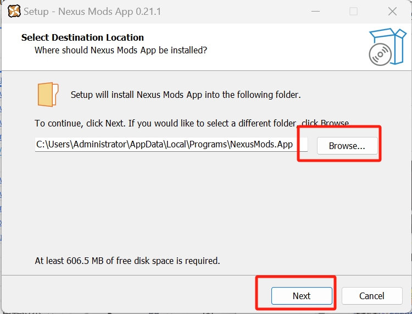Viewport: 412px width, 314px height.
Task: Click the Administrator segment in the install path
Action: pos(101,145)
